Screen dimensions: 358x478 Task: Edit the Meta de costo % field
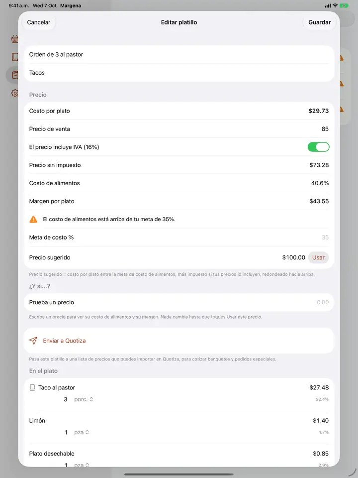point(179,237)
